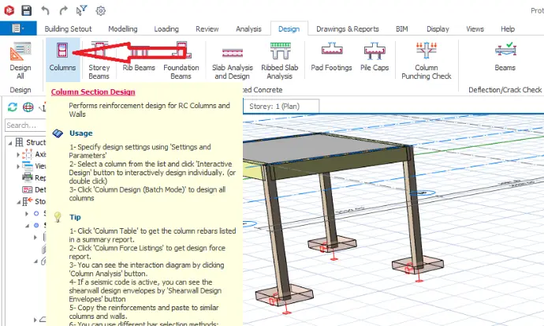Undo the last action
The height and width of the screenshot is (326, 544).
pos(45,10)
